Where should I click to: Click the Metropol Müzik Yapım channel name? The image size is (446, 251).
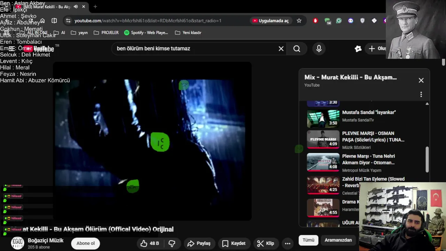[362, 170]
